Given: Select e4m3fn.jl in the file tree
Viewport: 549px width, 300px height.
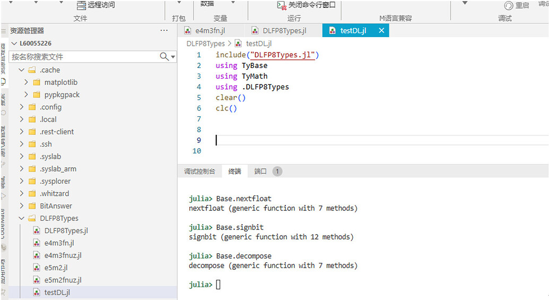Looking at the screenshot, I should pos(59,243).
